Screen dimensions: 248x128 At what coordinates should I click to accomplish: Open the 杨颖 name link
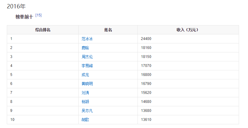coord(85,102)
